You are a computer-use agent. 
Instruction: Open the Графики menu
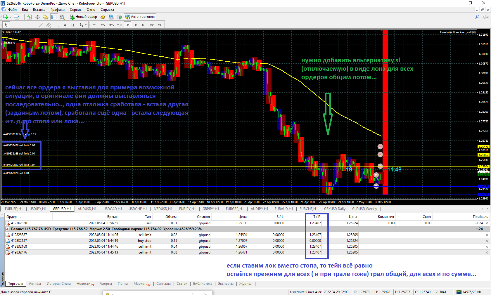(x=58, y=10)
